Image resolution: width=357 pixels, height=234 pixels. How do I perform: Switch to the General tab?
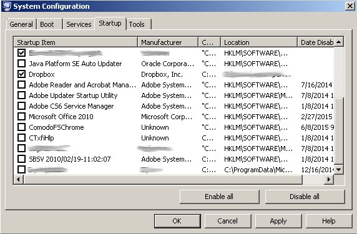pyautogui.click(x=21, y=24)
